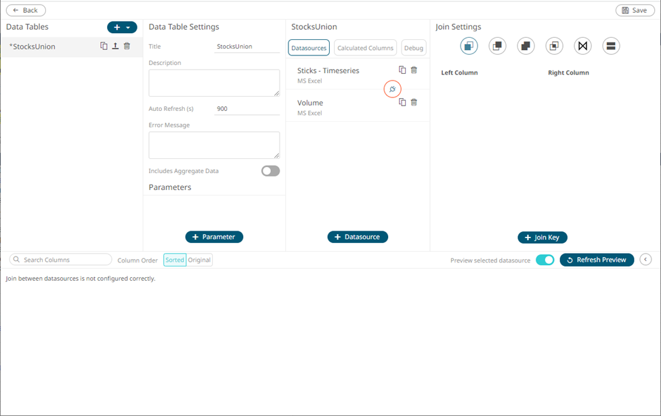
Task: Select the bowtie cross join icon
Action: pos(582,46)
